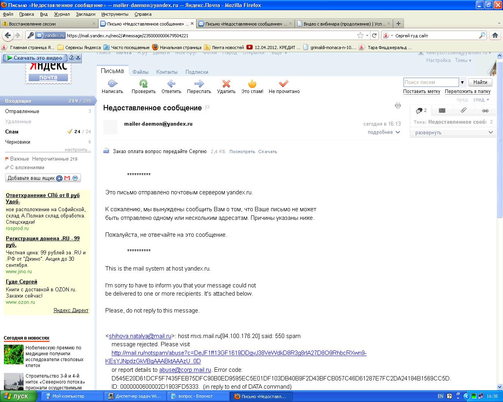The width and height of the screenshot is (503, 402).
Task: Open dropdown arrow beside Поиск писем field
Action: coord(463,82)
